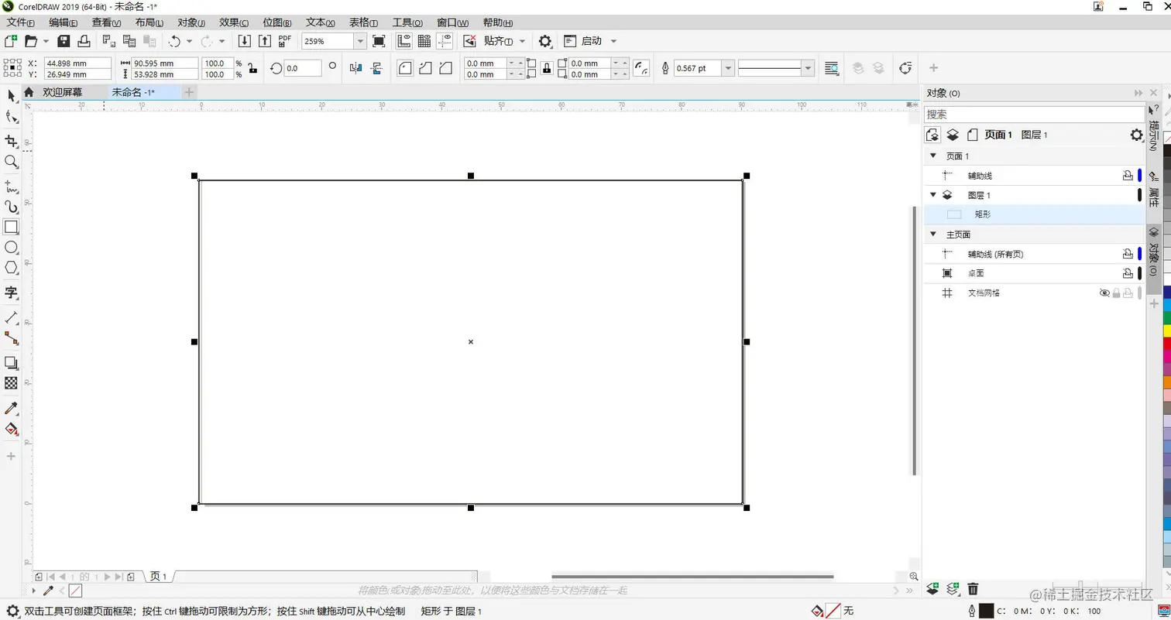Viewport: 1171px width, 620px height.
Task: Toggle the scale ratio lock
Action: click(252, 68)
